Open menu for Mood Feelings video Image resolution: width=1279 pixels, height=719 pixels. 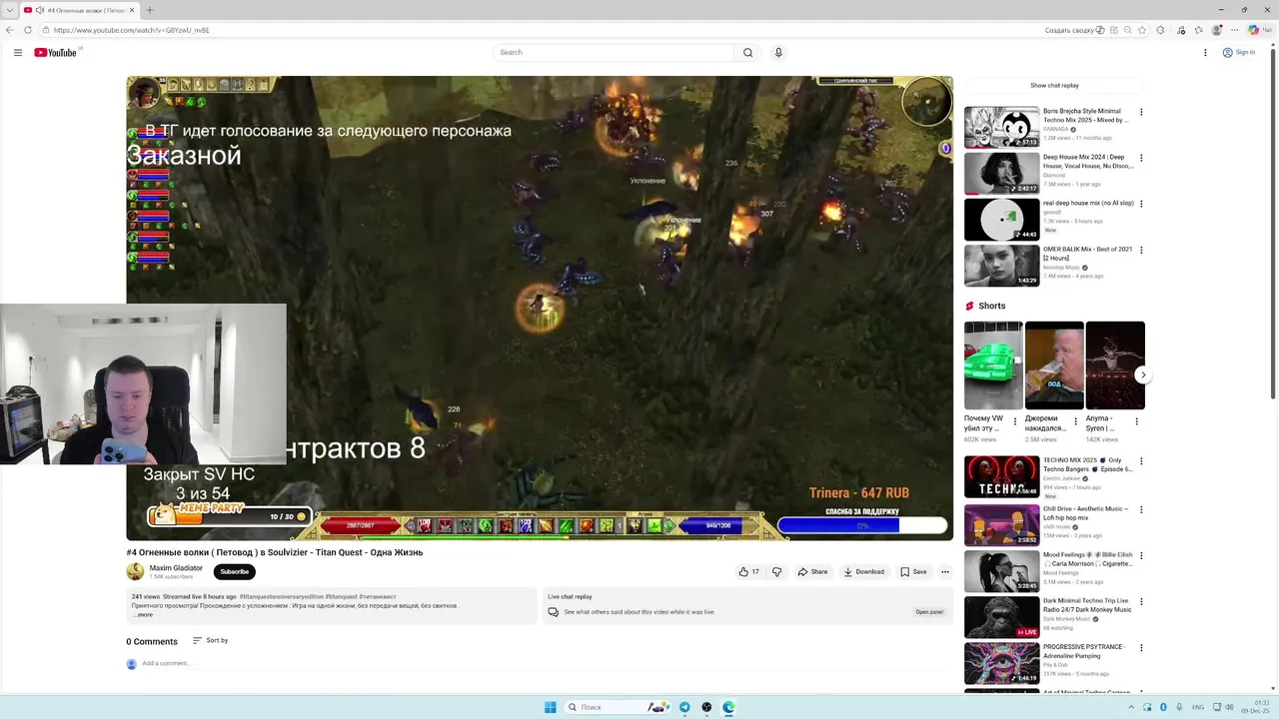pos(1141,555)
